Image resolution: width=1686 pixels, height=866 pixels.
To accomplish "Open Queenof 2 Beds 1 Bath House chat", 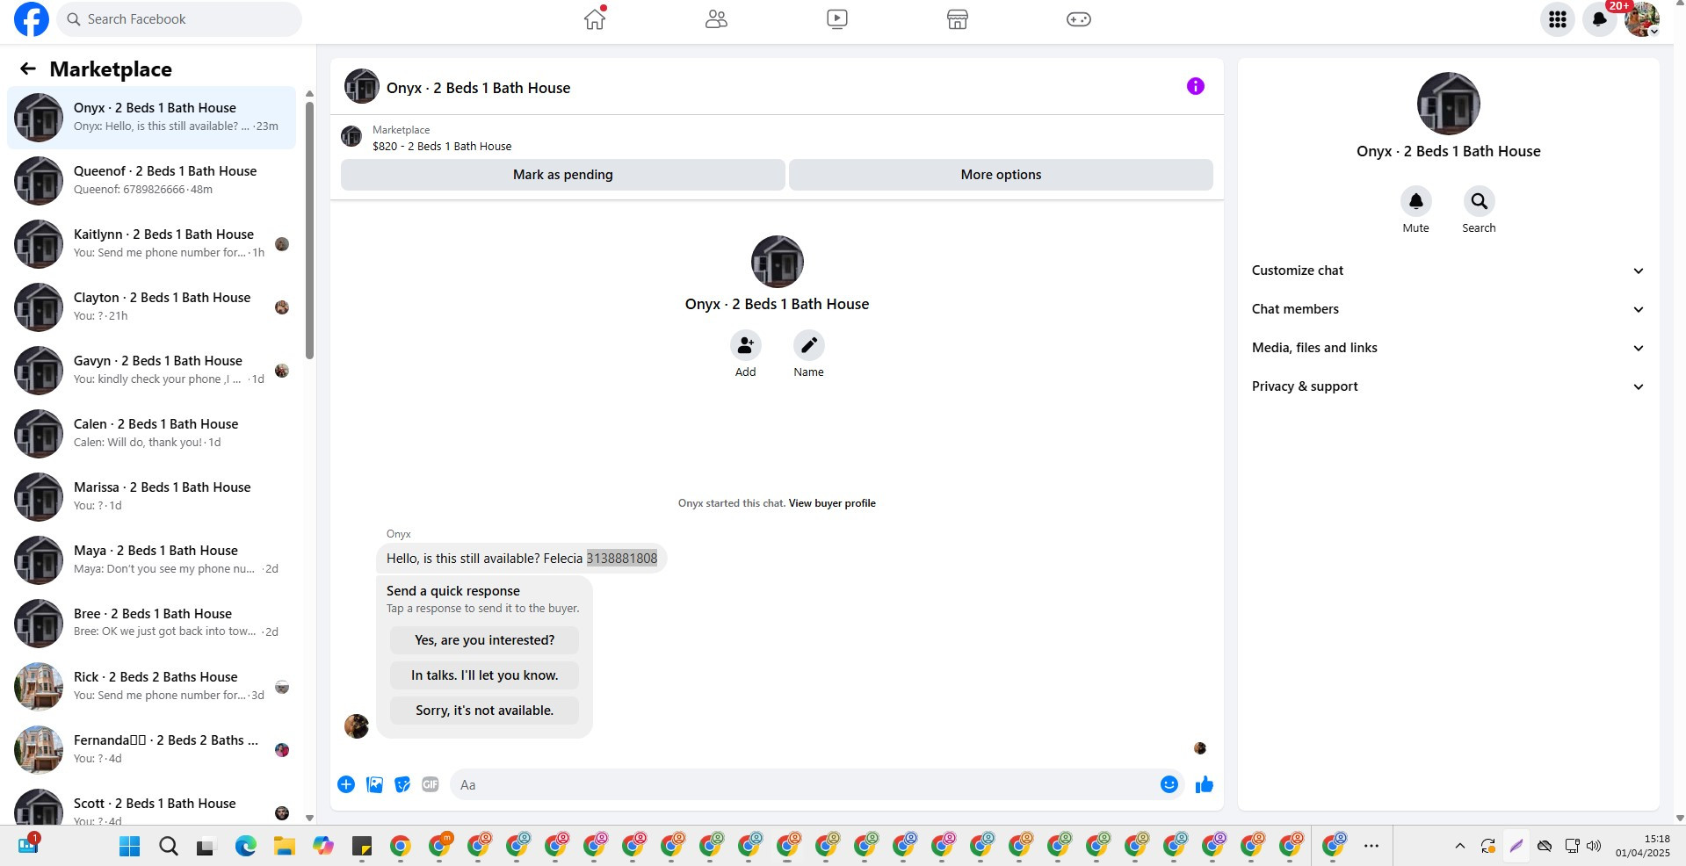I will 151,181.
